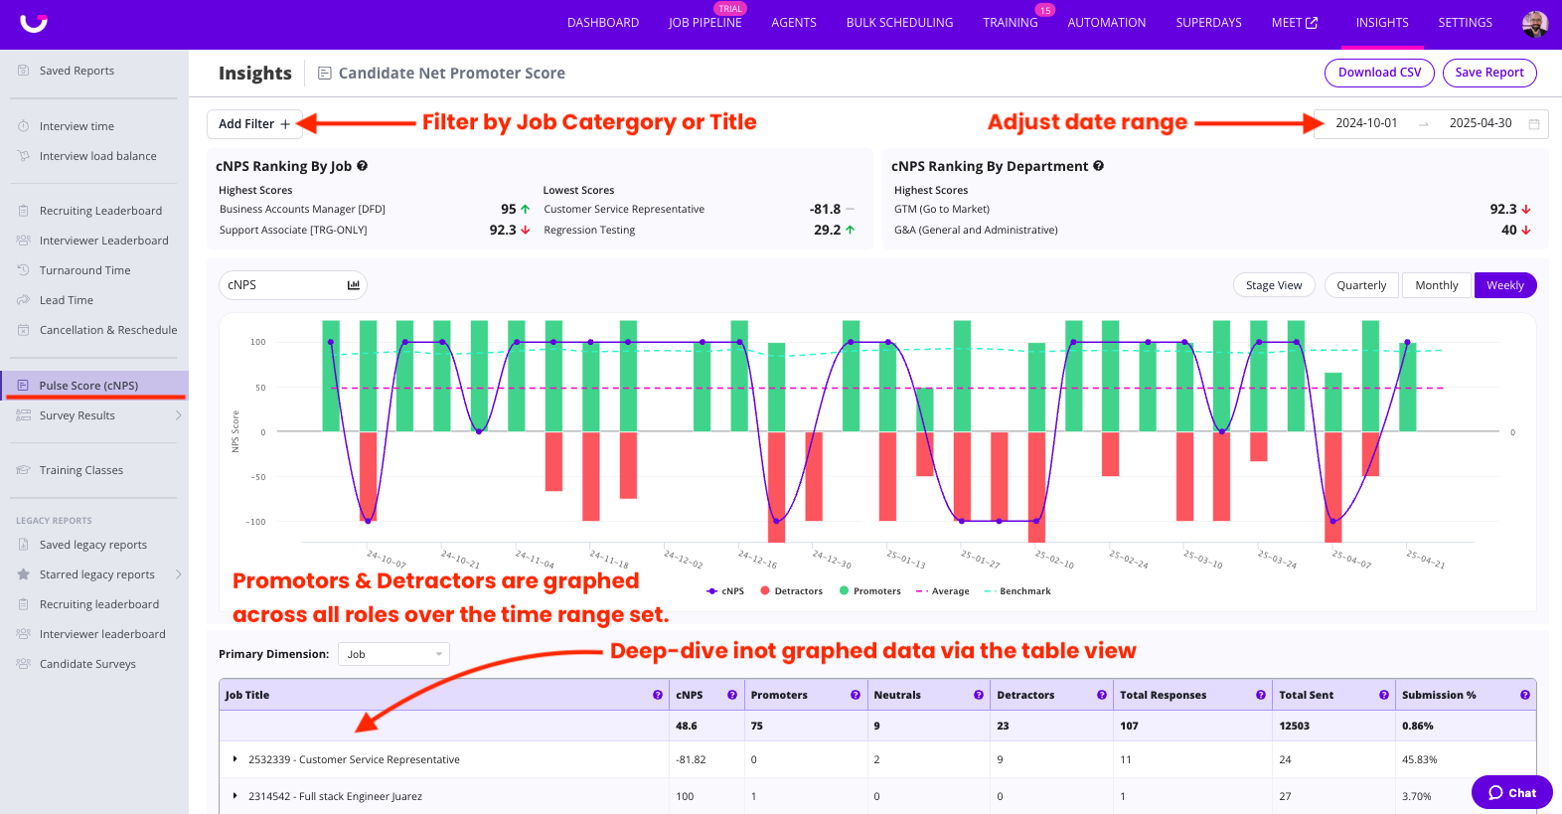Switch chart to Quarterly view
This screenshot has width=1562, height=814.
(x=1361, y=285)
